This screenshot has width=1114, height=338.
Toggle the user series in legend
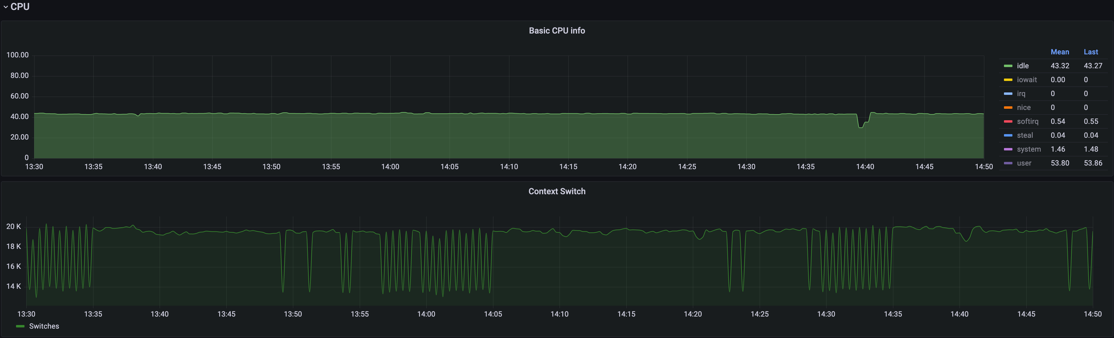point(1024,163)
